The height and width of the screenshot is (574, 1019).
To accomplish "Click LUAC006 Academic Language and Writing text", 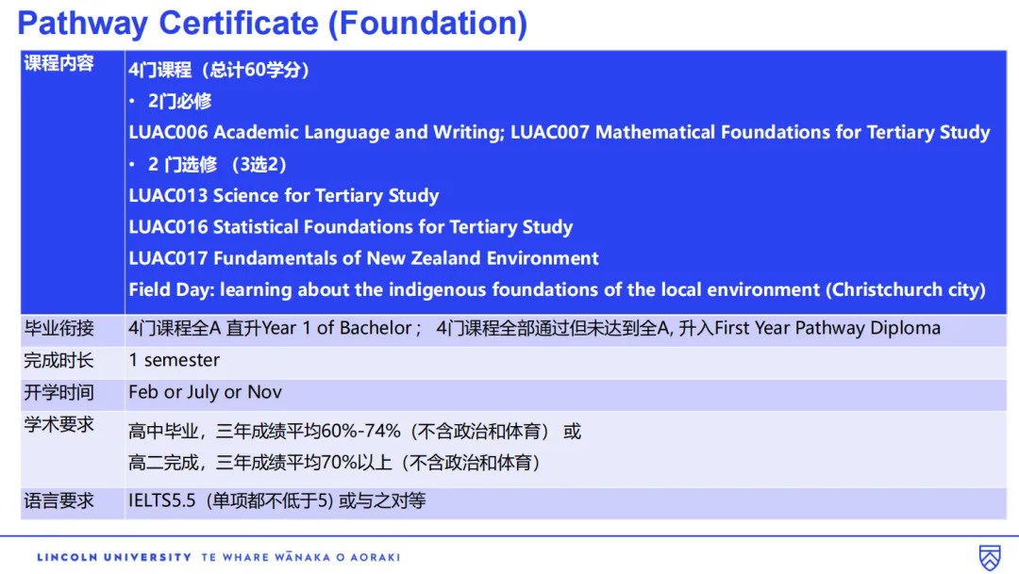I will pos(315,132).
